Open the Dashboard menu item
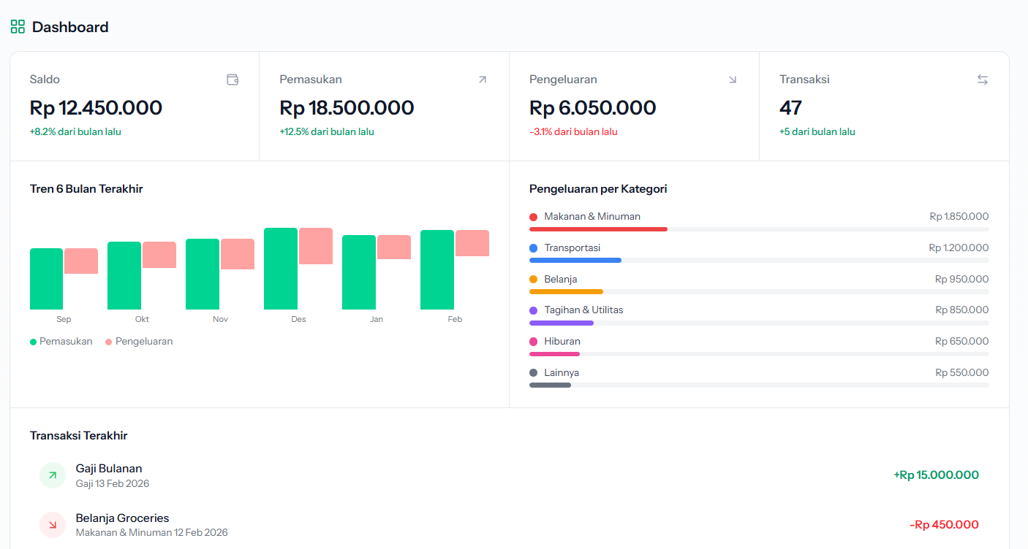This screenshot has width=1028, height=549. click(69, 26)
